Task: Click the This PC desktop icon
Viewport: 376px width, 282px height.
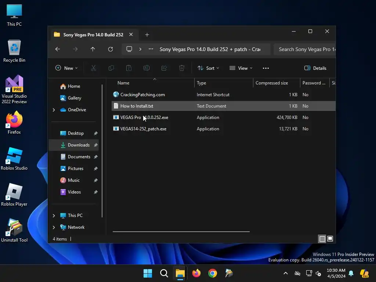Action: [14, 15]
